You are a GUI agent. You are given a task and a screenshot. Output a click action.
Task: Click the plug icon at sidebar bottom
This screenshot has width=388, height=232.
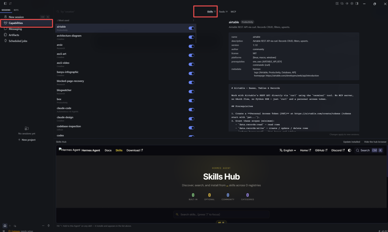click(48, 226)
